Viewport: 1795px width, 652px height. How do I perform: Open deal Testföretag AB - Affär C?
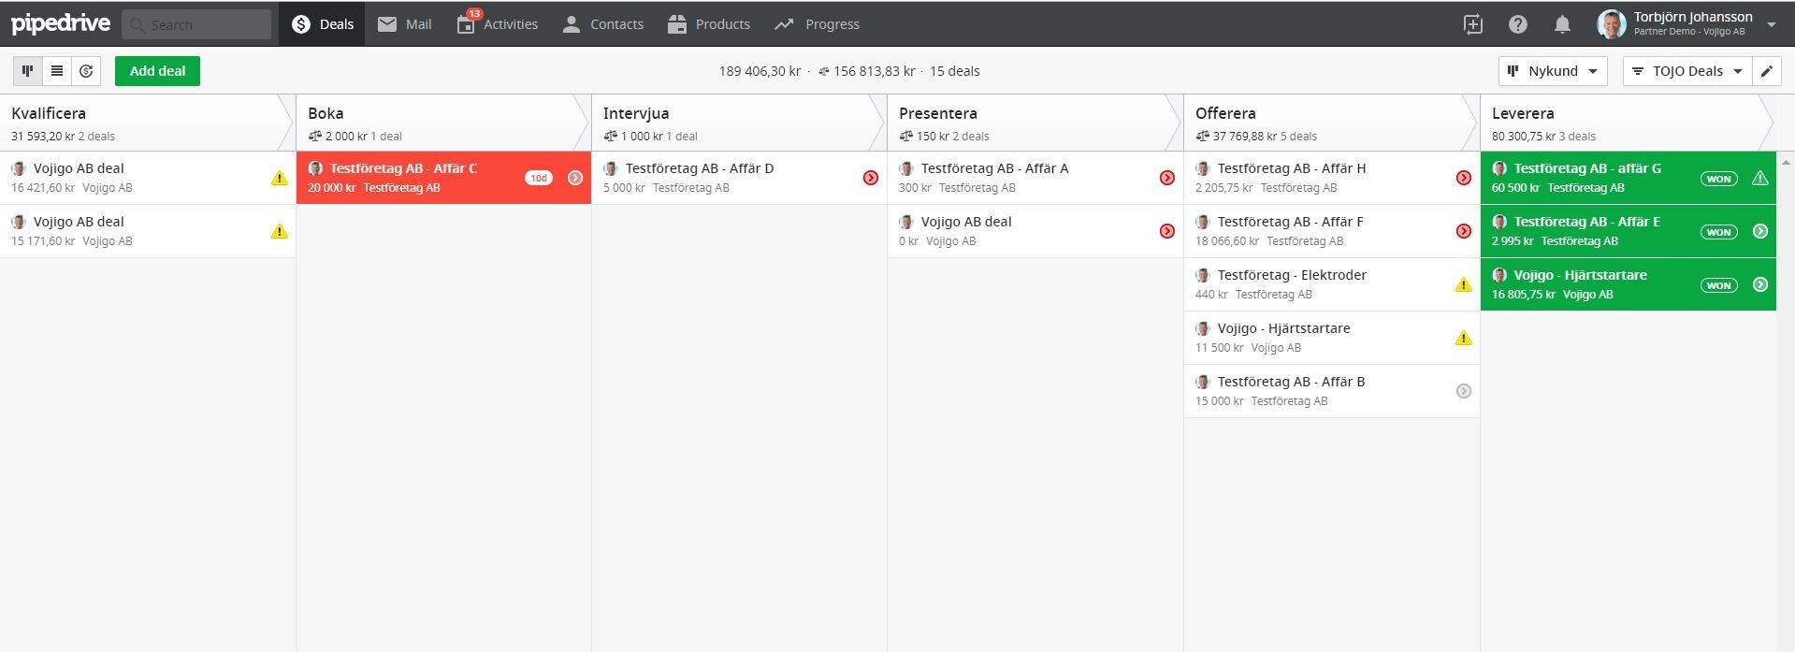tap(403, 168)
